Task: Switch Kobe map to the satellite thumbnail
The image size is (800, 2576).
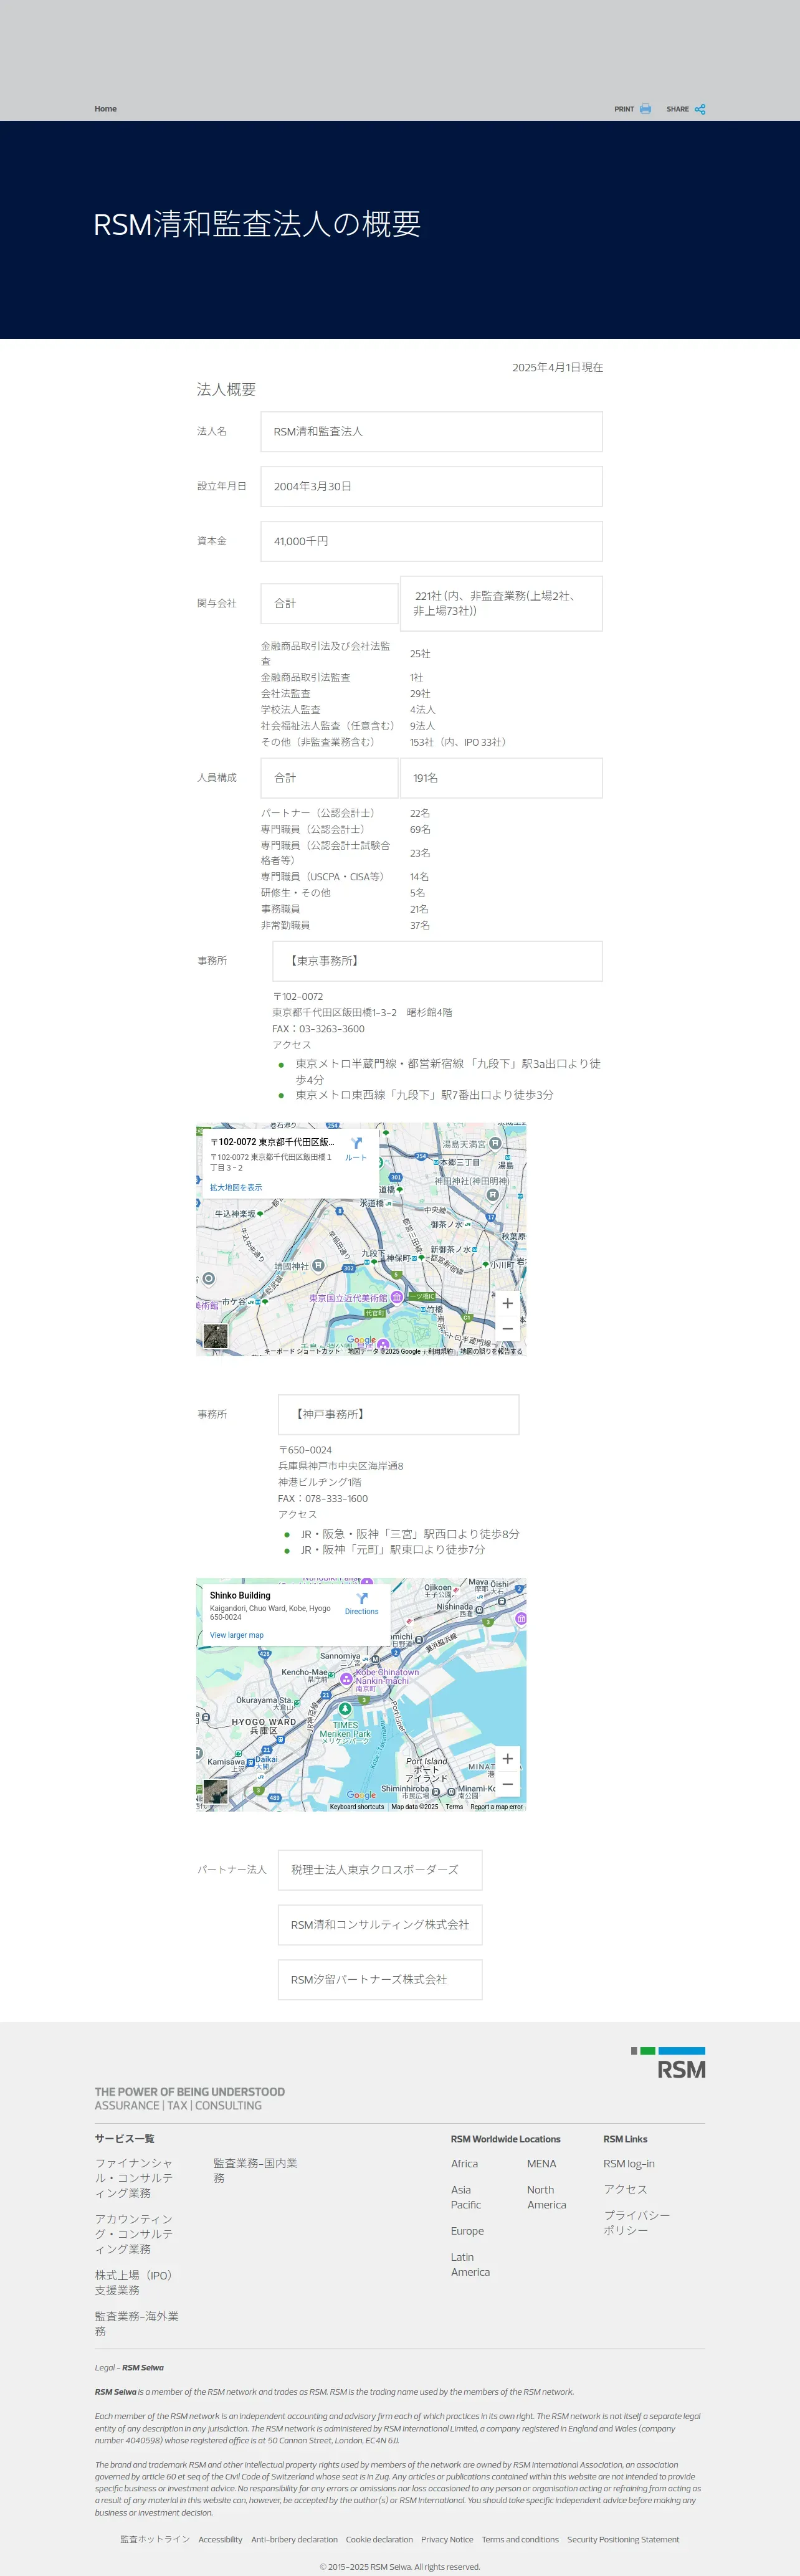Action: pos(216,1792)
